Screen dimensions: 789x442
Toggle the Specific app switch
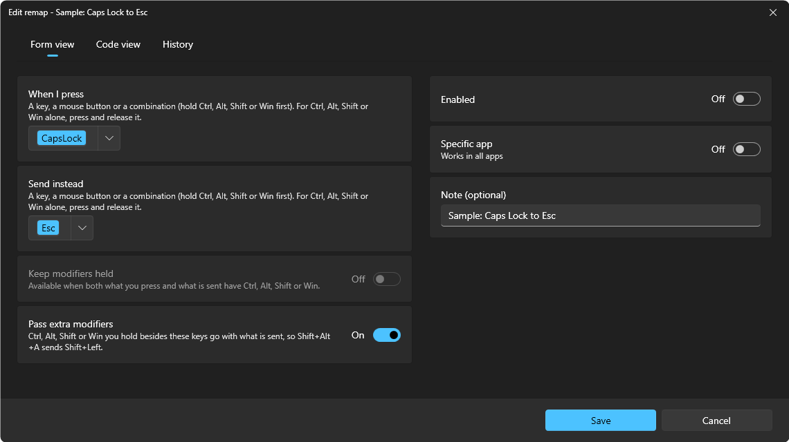coord(746,149)
